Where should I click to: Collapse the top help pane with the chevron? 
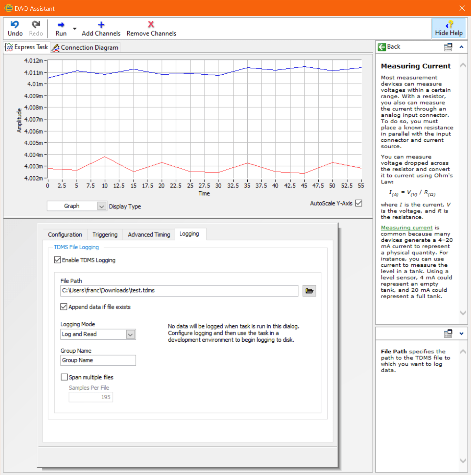(462, 47)
